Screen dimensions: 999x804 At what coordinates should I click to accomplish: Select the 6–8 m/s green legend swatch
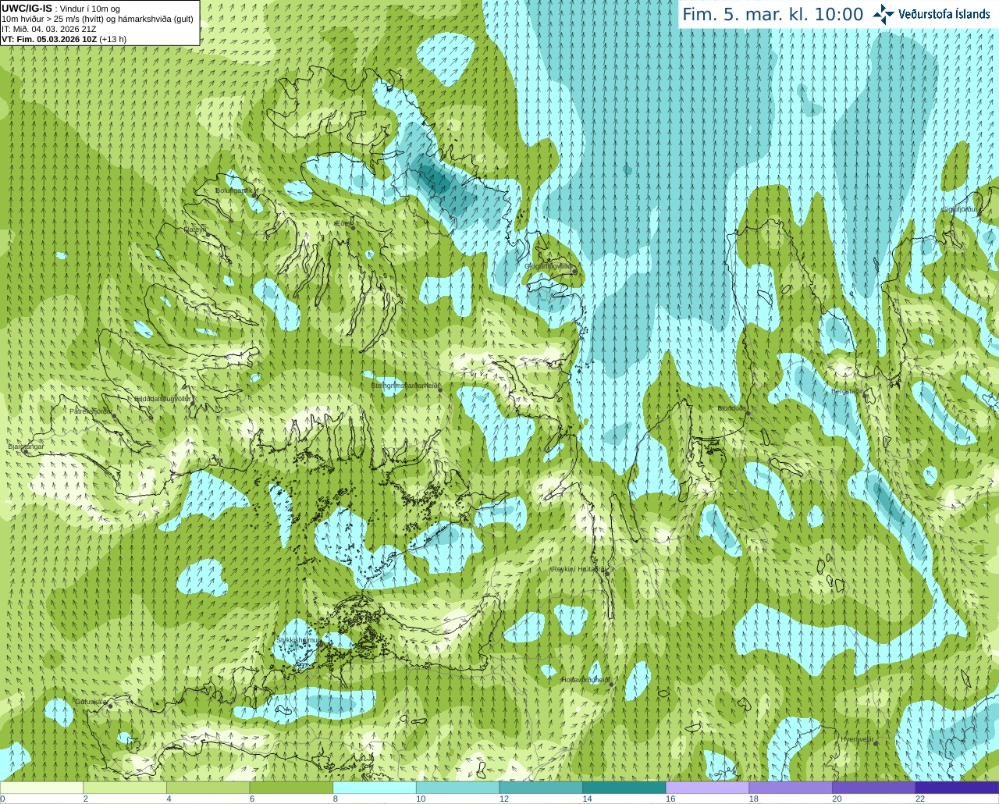click(x=291, y=788)
